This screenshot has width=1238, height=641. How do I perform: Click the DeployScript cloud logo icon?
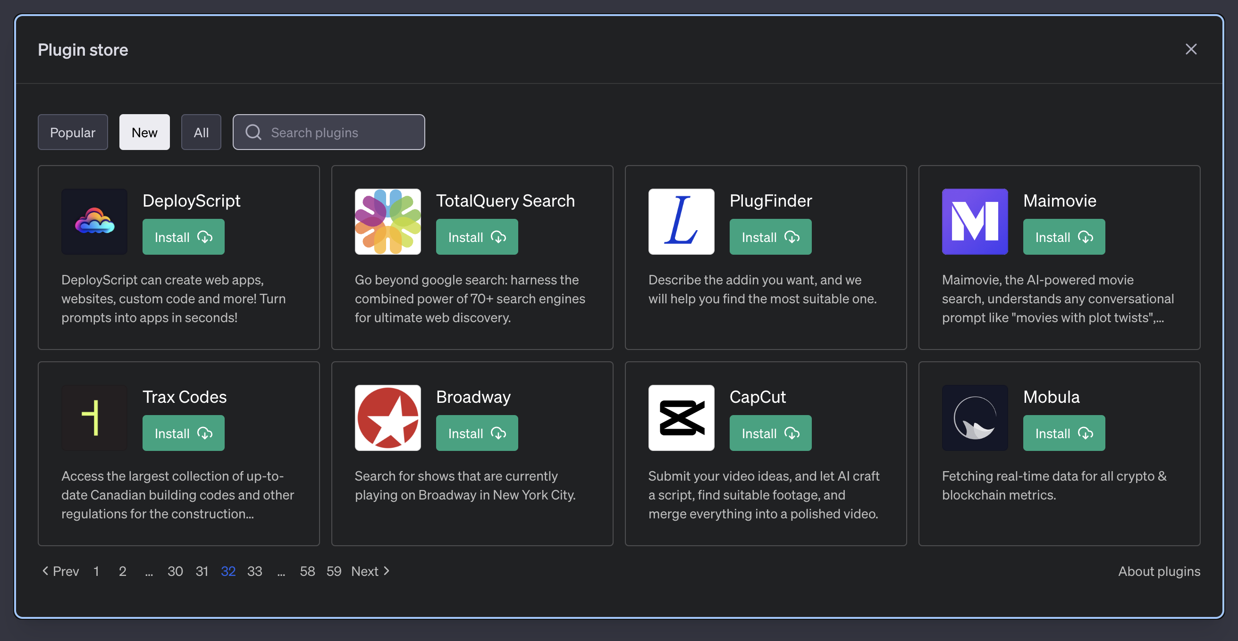(x=94, y=221)
